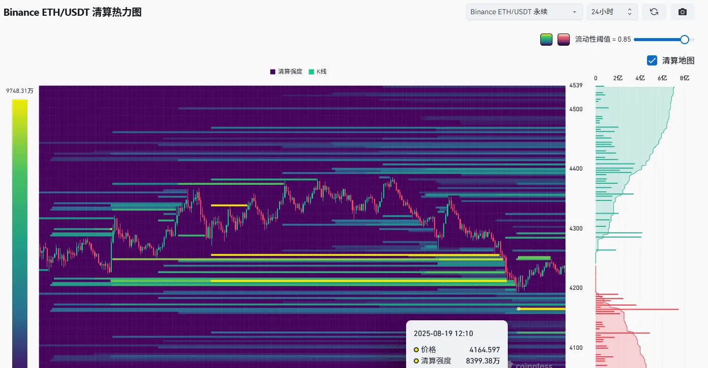Click the 8亿 liquidation map axis label
The width and height of the screenshot is (708, 368).
(685, 78)
